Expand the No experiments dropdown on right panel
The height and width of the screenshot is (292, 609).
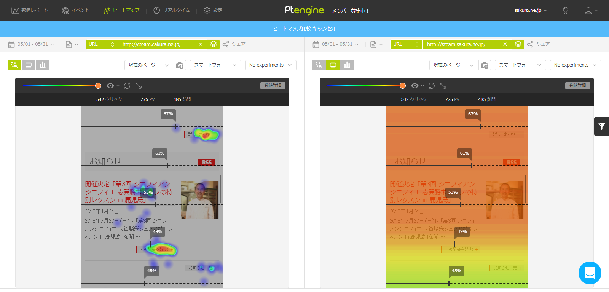[575, 65]
